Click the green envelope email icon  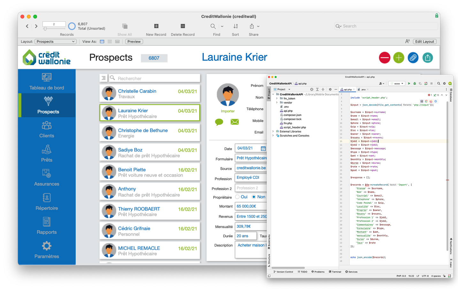pyautogui.click(x=235, y=122)
